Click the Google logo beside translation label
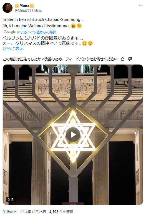This screenshot has height=217, width=146. coord(10,32)
